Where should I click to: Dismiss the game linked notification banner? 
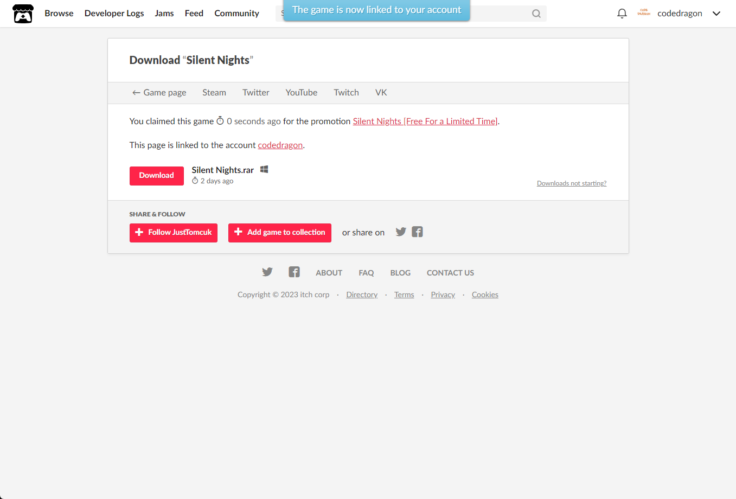(x=376, y=10)
